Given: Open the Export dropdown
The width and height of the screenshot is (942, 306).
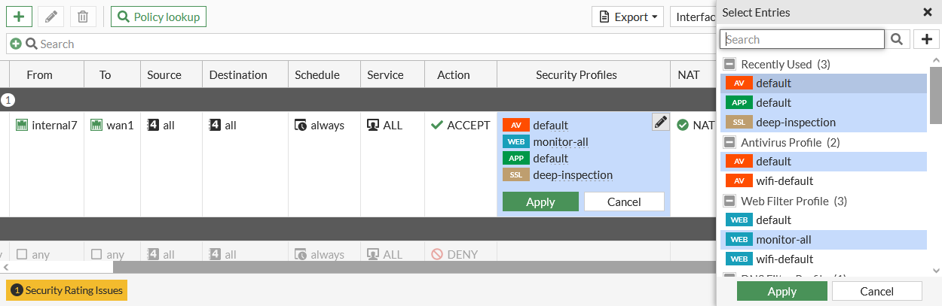Looking at the screenshot, I should click(x=627, y=17).
